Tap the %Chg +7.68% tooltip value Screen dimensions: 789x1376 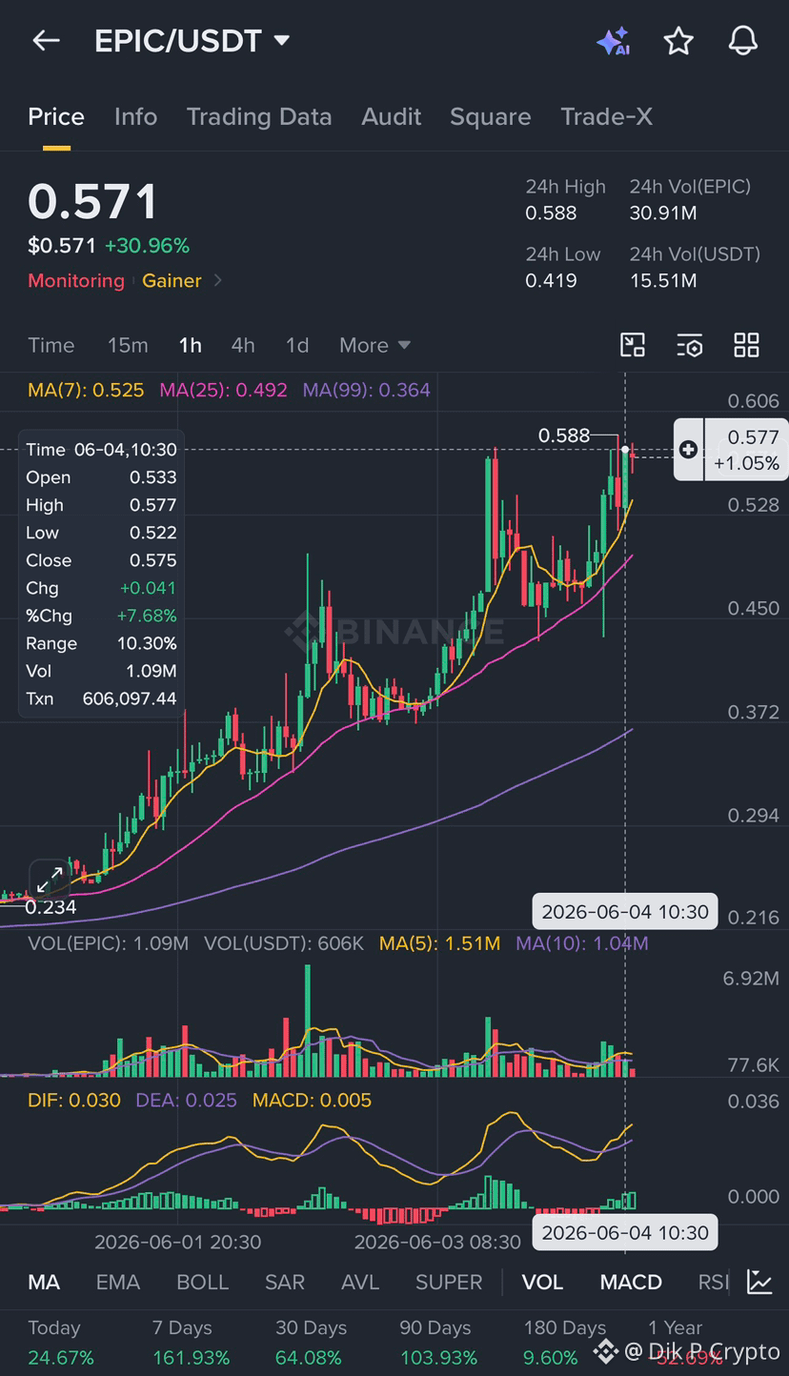[147, 616]
